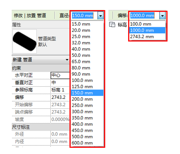
Task: Choose 32.0 mm diameter option
Action: (87, 43)
